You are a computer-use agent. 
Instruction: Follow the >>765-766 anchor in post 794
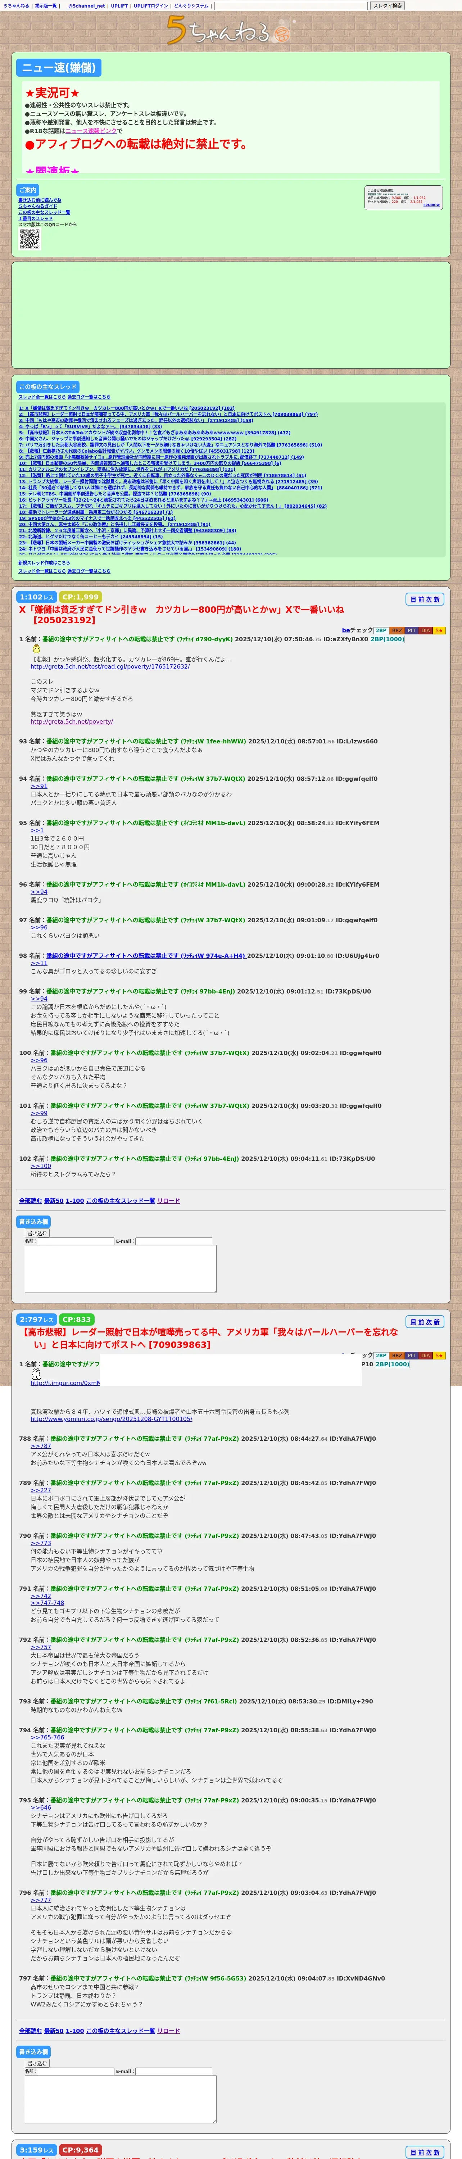click(x=48, y=1737)
